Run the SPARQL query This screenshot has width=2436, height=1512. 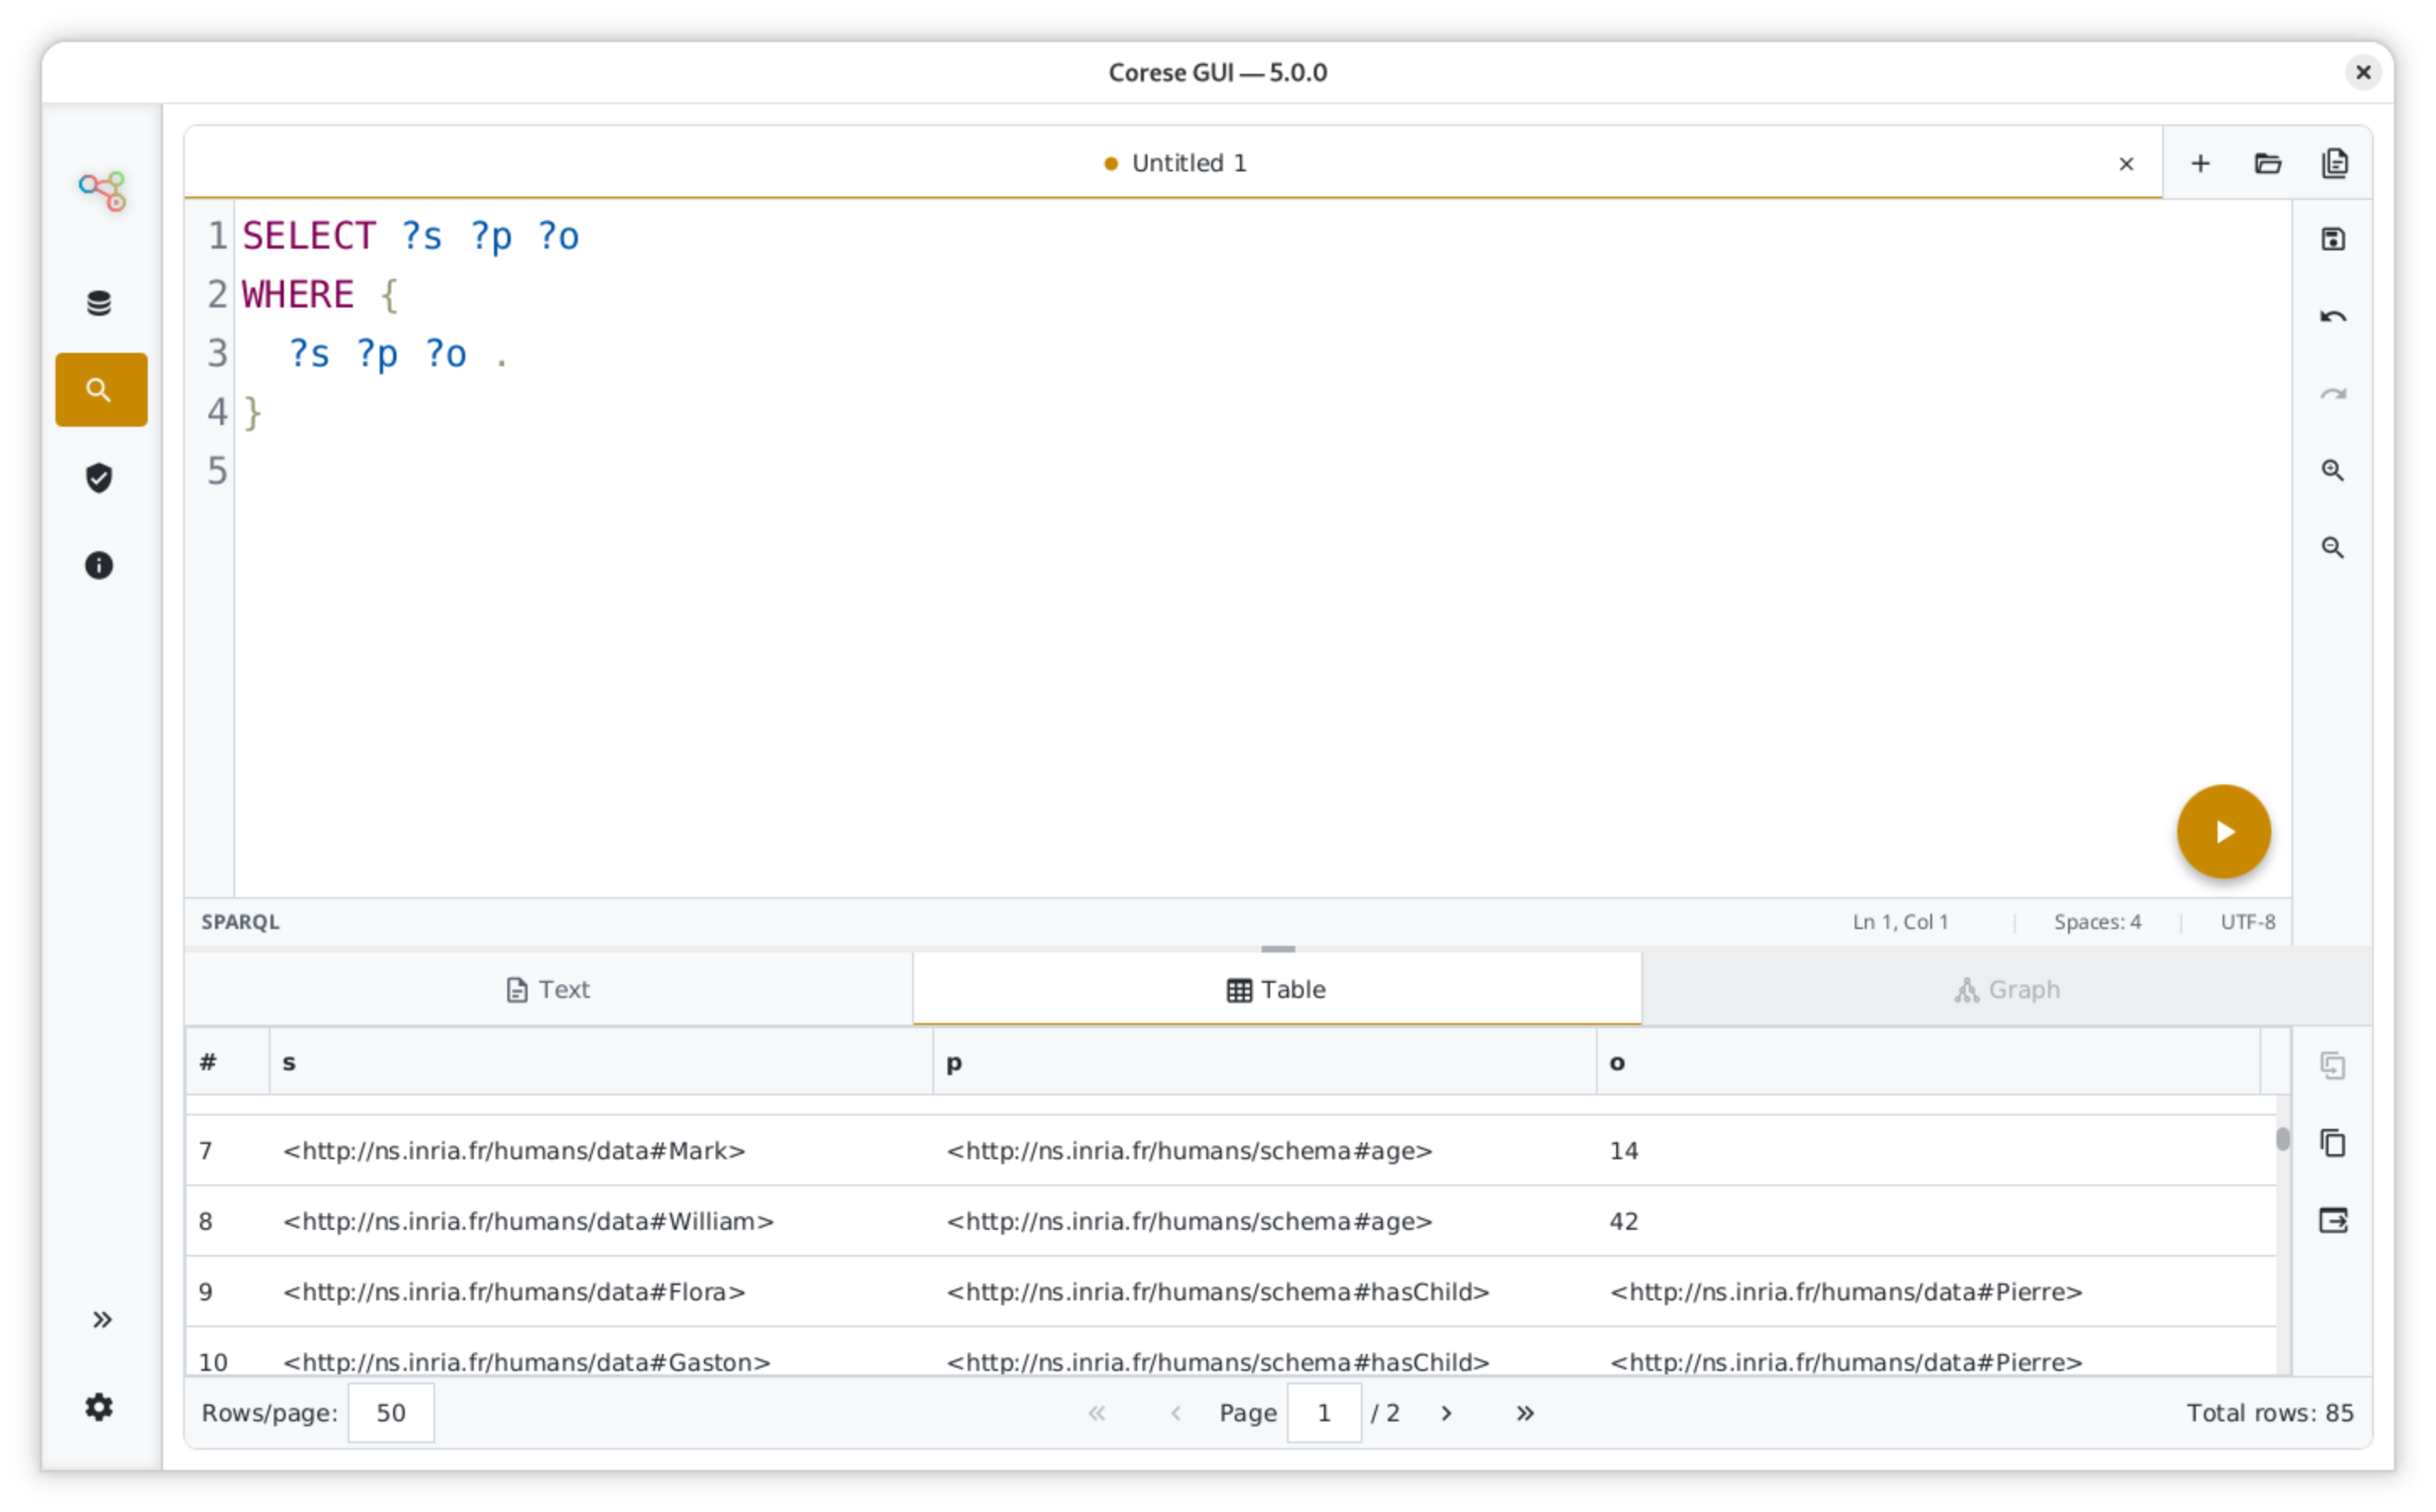tap(2224, 831)
